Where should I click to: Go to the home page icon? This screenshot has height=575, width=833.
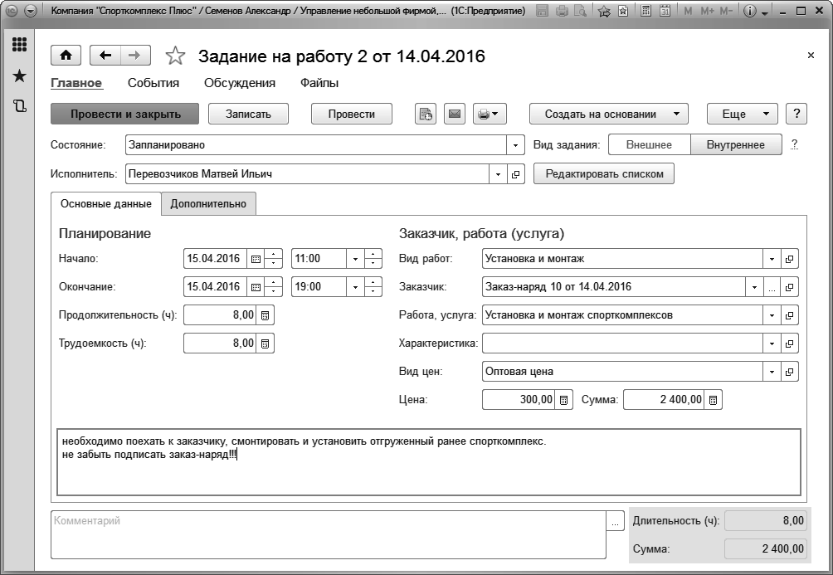click(x=66, y=56)
